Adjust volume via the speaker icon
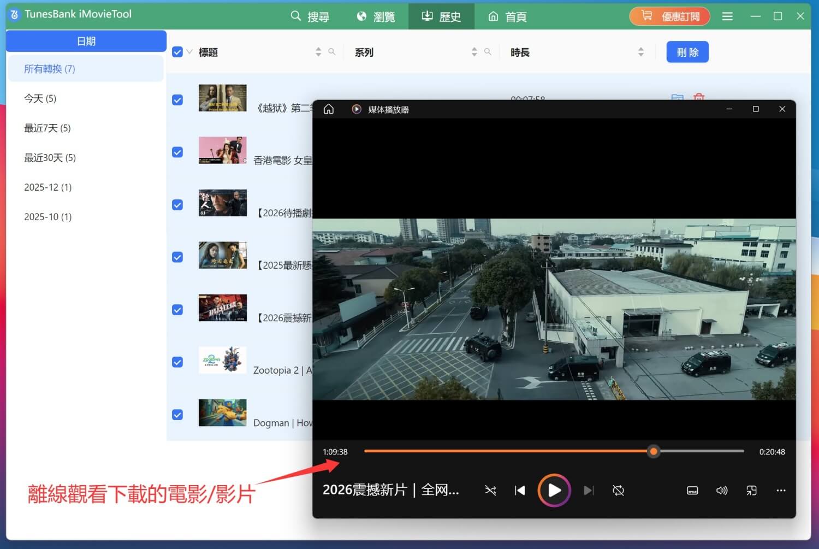The height and width of the screenshot is (549, 819). click(x=721, y=490)
